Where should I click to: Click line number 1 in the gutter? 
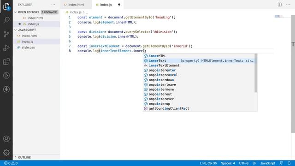coord(70,18)
